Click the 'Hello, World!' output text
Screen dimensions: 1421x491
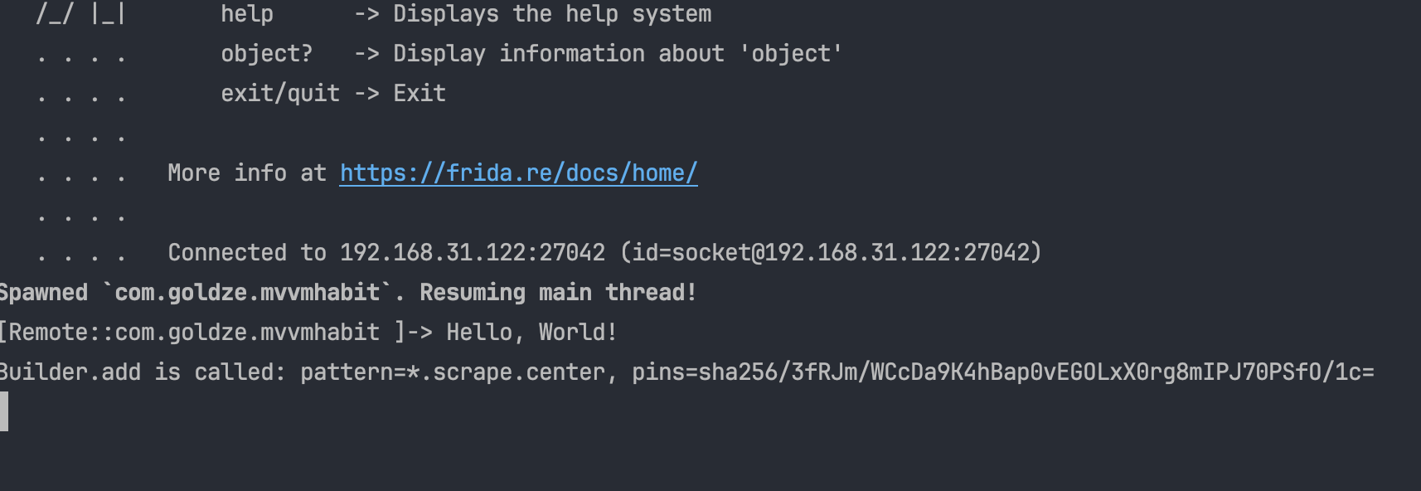tap(531, 332)
